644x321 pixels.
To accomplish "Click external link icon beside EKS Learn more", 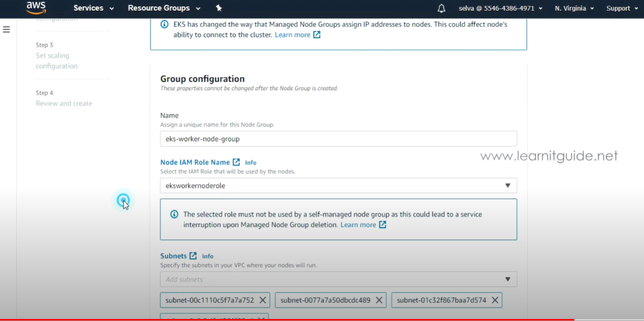I will (x=317, y=35).
